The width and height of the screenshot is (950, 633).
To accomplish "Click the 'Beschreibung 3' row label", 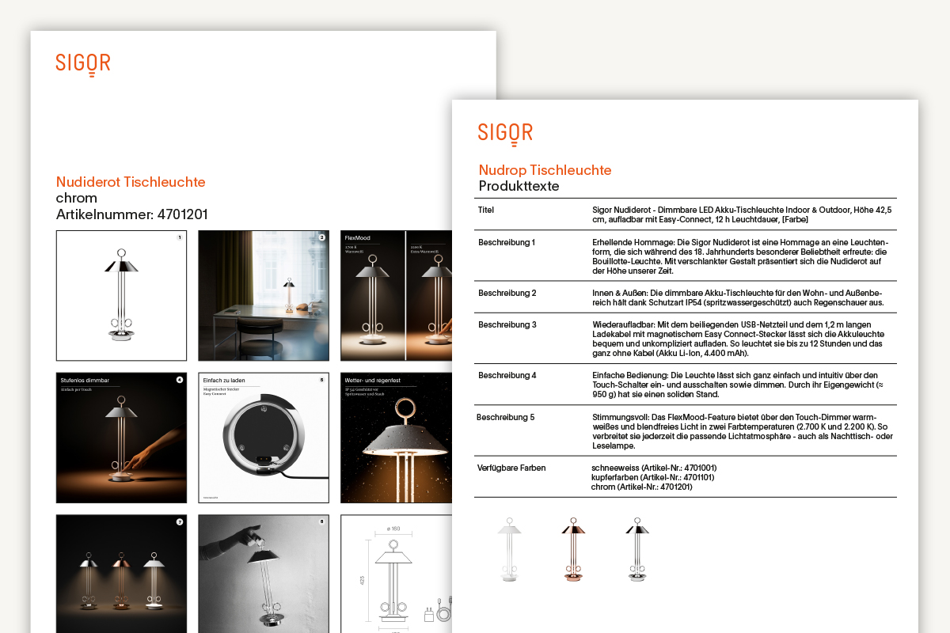I will pyautogui.click(x=507, y=324).
